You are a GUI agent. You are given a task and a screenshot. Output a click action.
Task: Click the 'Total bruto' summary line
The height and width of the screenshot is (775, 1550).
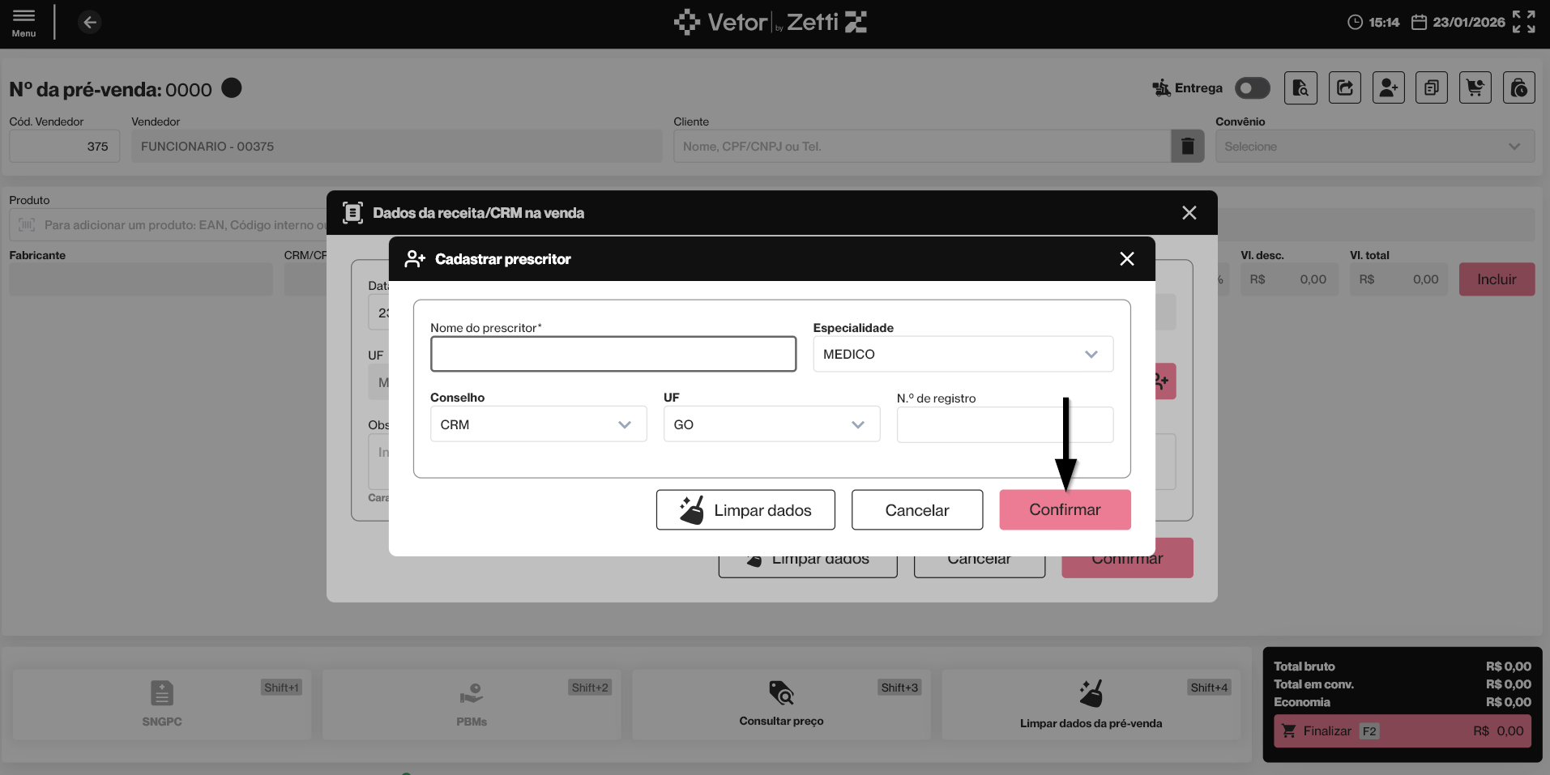click(x=1403, y=666)
